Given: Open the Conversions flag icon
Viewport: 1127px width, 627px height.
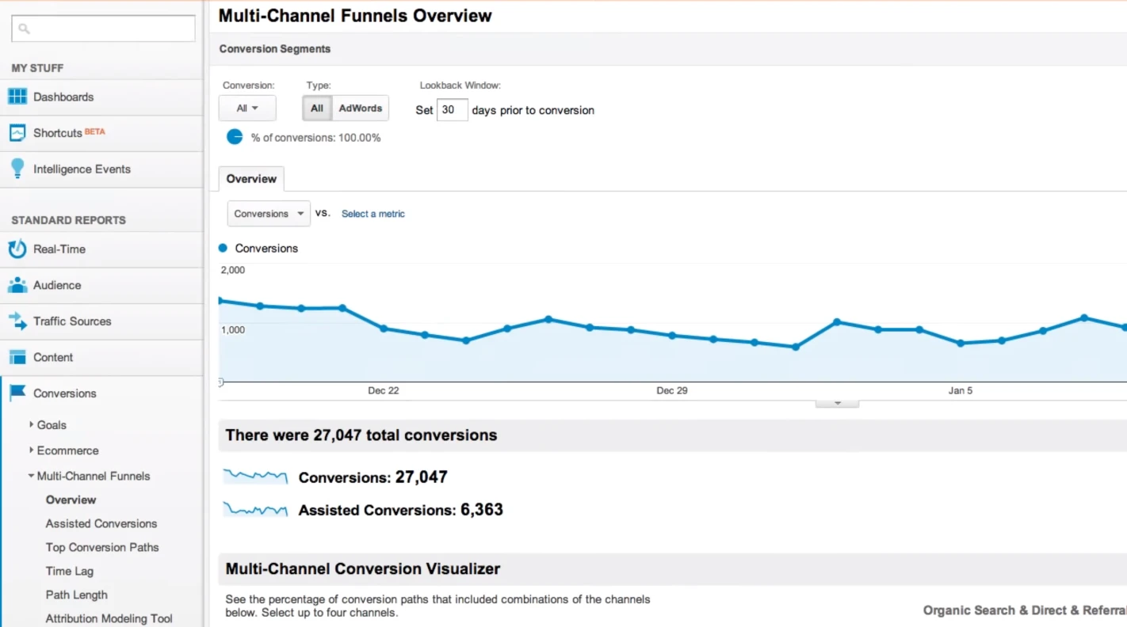Looking at the screenshot, I should 17,393.
